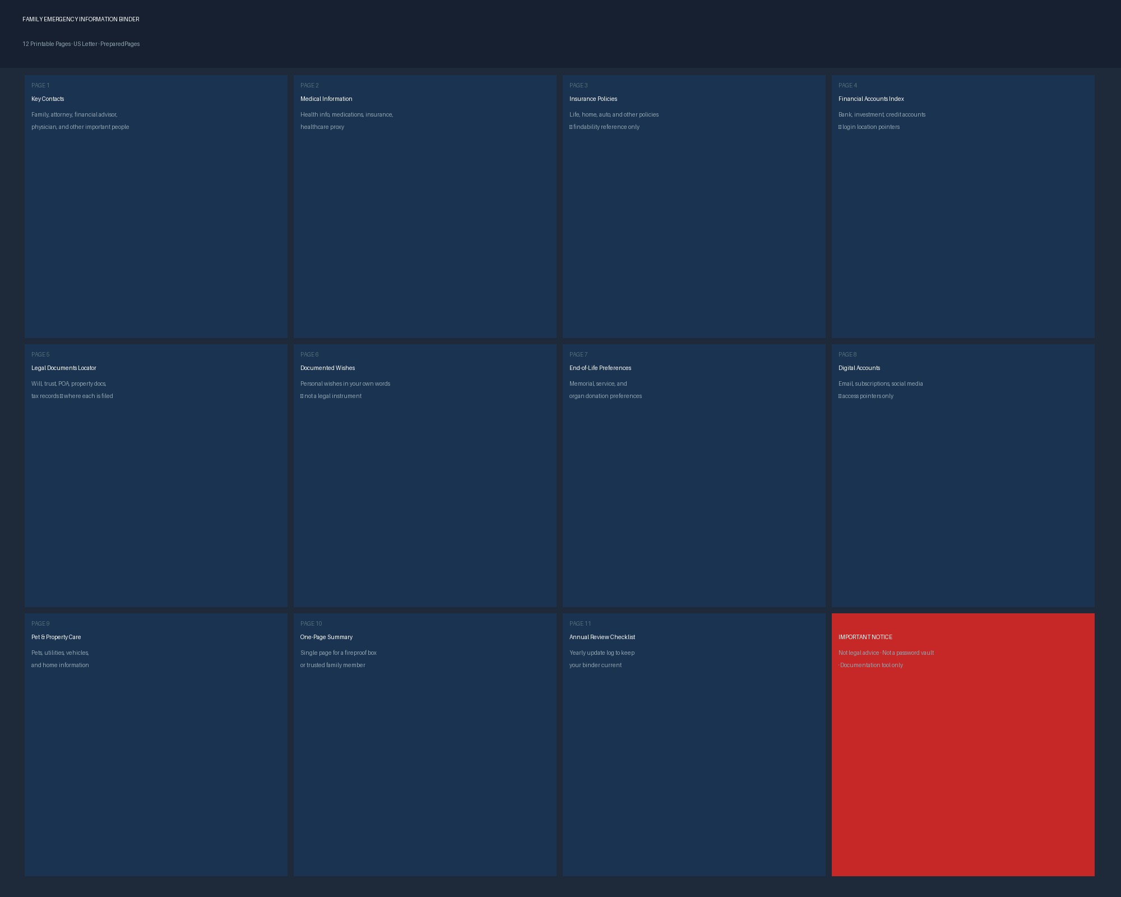1121x897 pixels.
Task: Open the Annual Review Checklist card
Action: click(694, 745)
